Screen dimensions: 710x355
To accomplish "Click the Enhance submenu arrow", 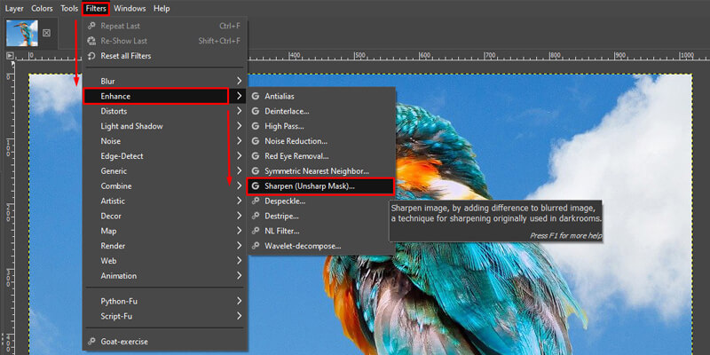I will pos(239,96).
